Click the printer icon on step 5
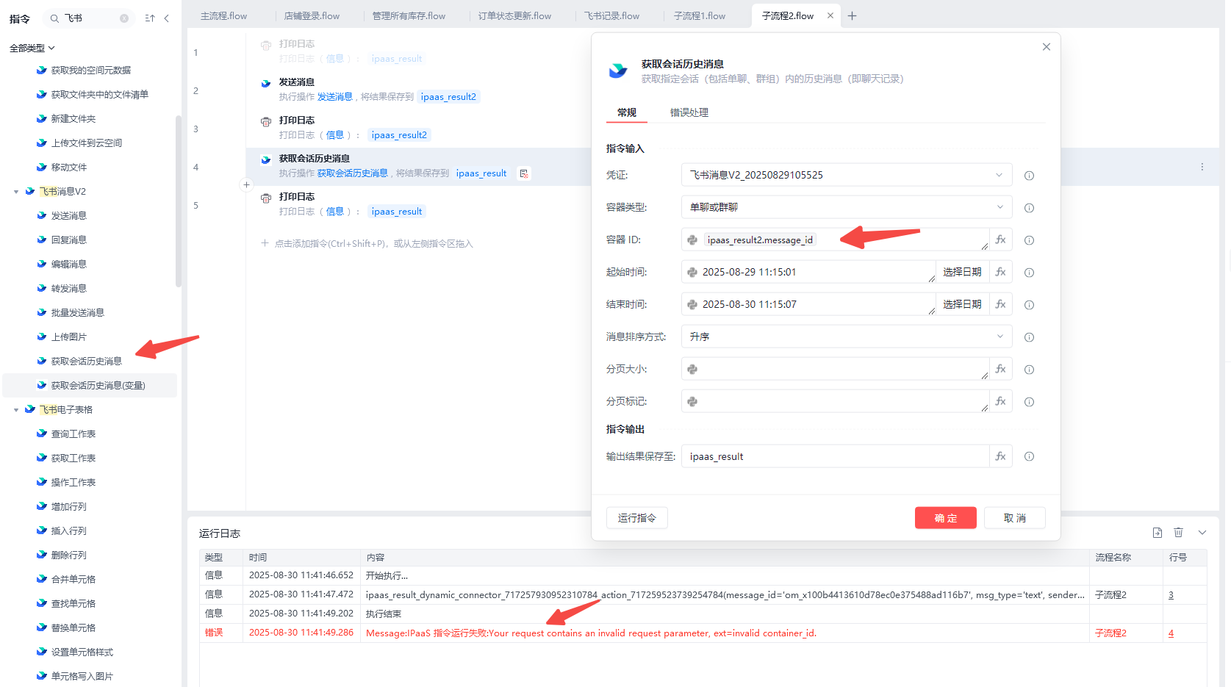 (266, 198)
